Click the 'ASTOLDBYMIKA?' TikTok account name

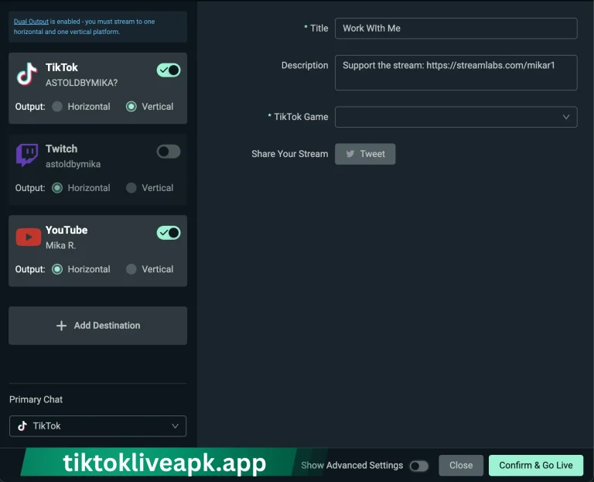pos(81,83)
